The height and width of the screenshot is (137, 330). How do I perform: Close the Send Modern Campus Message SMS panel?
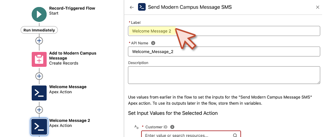coord(318,7)
